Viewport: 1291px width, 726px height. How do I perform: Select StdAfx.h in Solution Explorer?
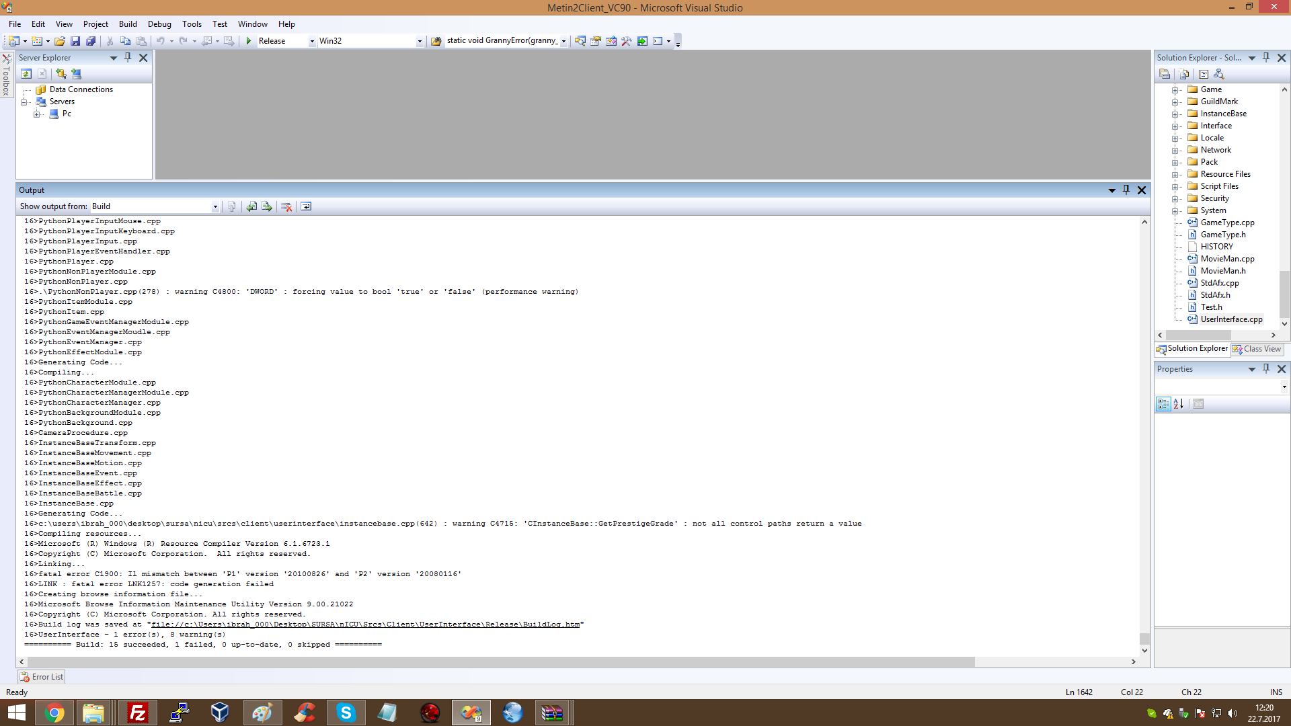pos(1215,295)
